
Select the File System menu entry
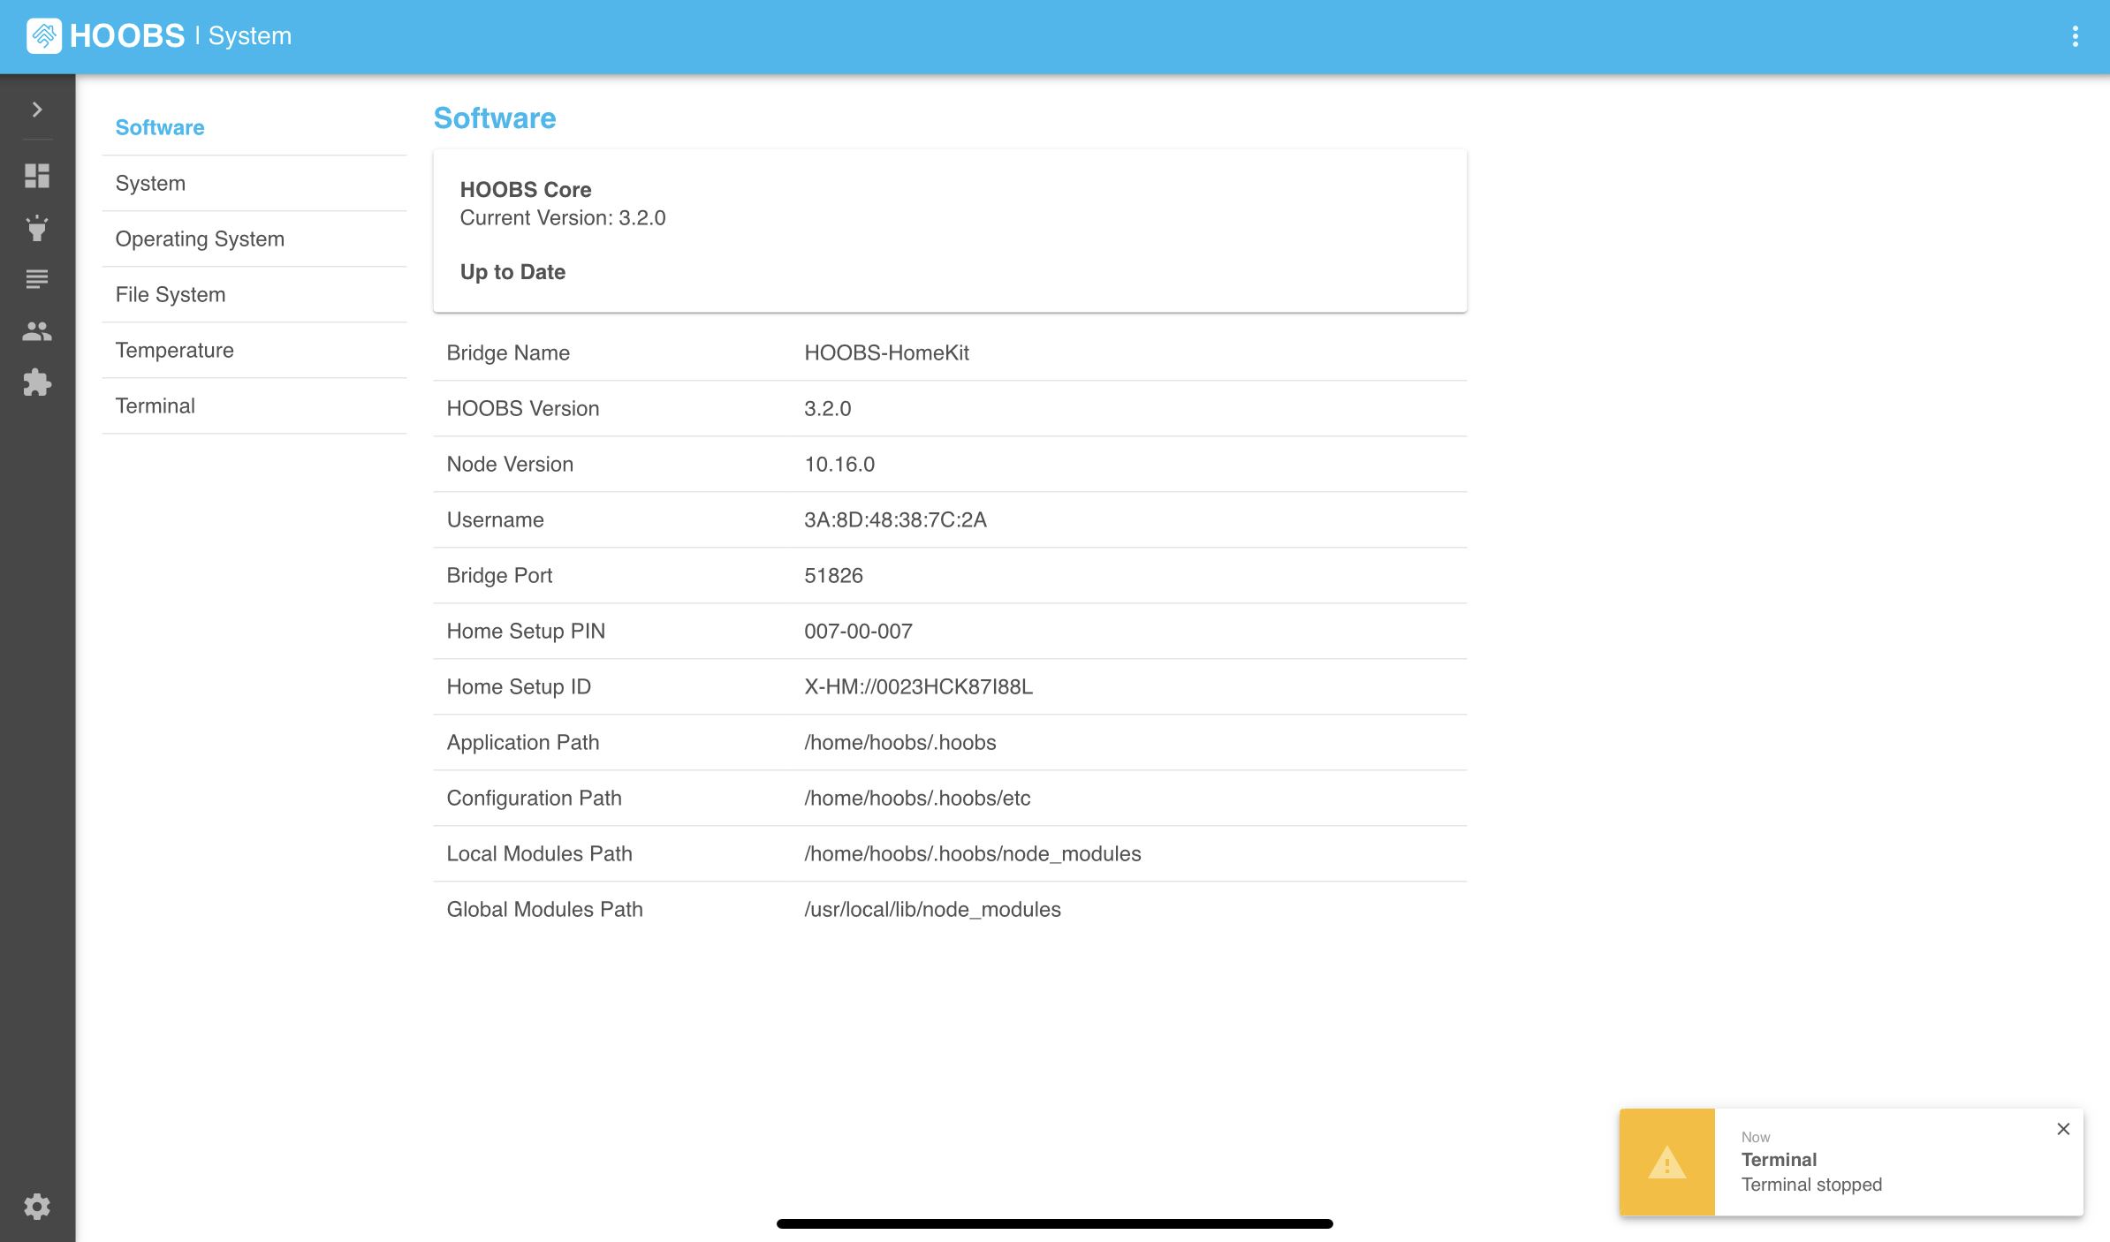click(171, 294)
